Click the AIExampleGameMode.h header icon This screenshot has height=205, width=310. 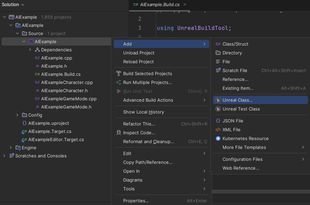click(37, 107)
